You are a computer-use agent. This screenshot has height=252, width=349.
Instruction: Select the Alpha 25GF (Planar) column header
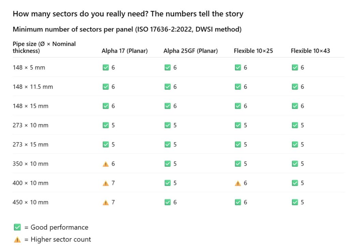(191, 51)
